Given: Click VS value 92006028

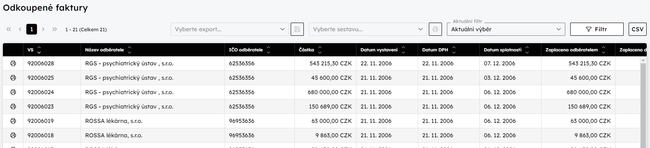Looking at the screenshot, I should click(x=41, y=63).
